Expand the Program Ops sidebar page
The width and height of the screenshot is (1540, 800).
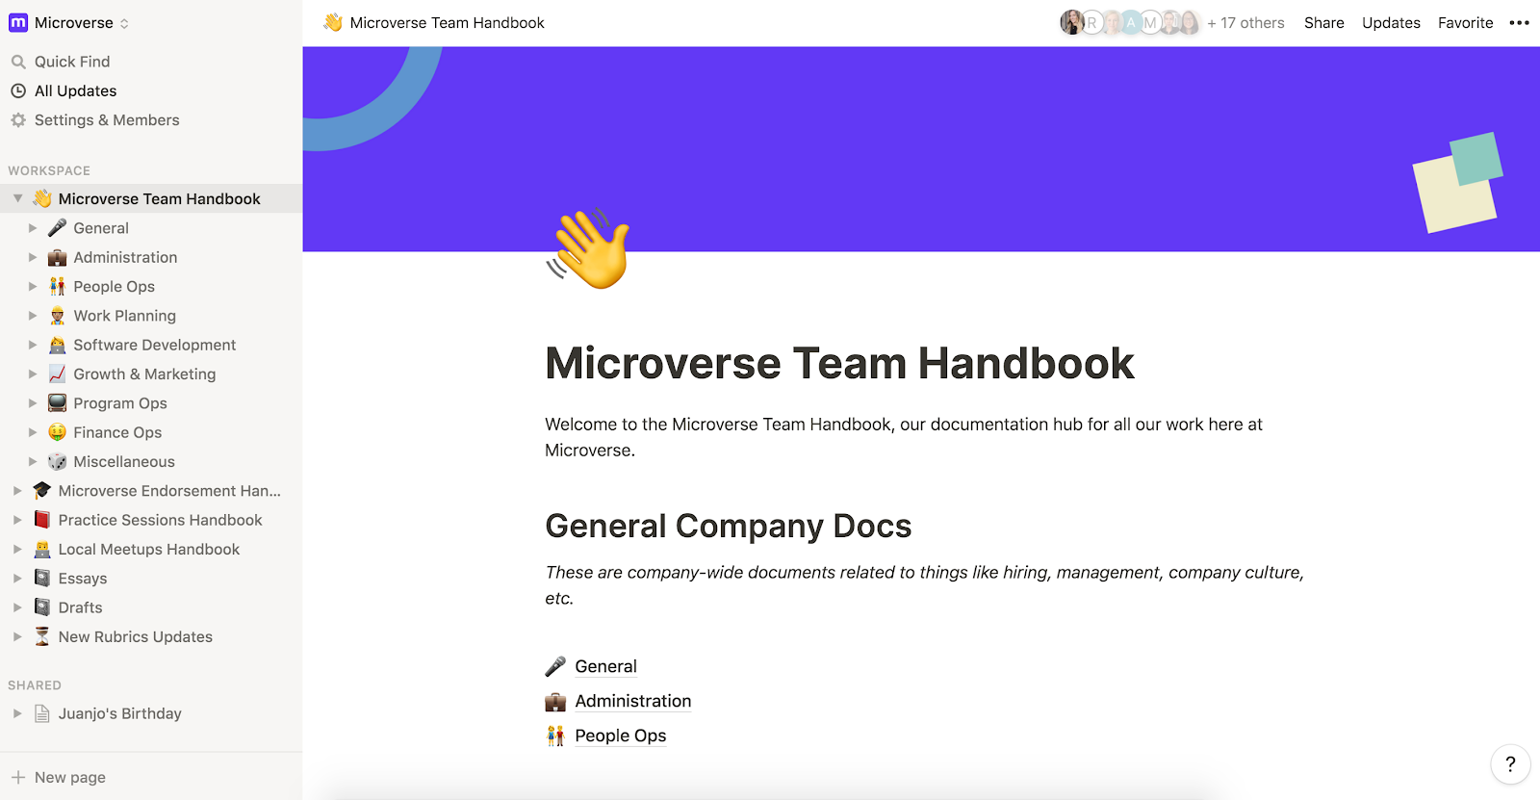[33, 402]
